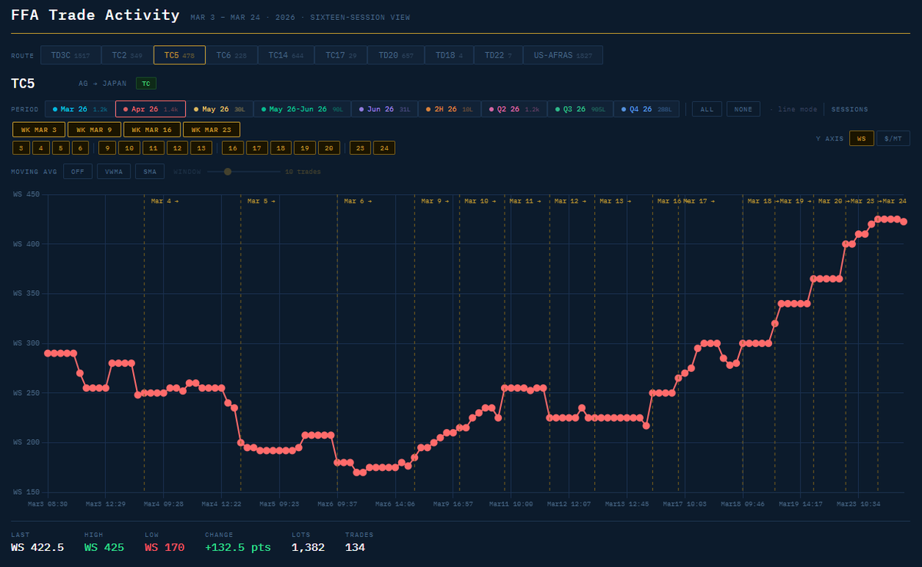
Task: Toggle the day 13 session button
Action: (201, 148)
